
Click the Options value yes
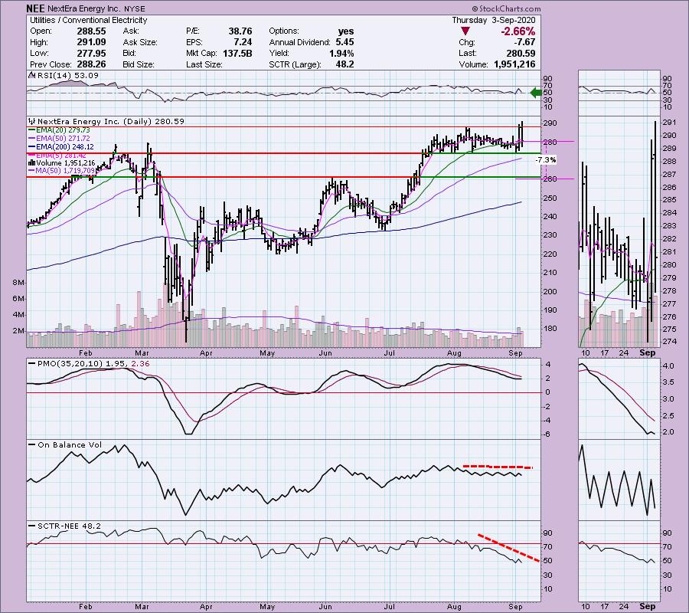click(x=346, y=31)
